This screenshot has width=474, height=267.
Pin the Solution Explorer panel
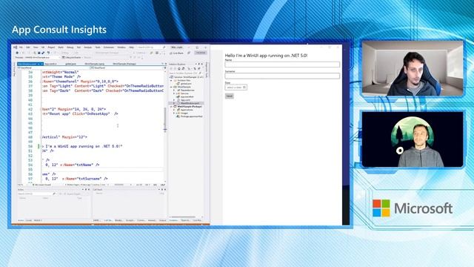point(199,64)
